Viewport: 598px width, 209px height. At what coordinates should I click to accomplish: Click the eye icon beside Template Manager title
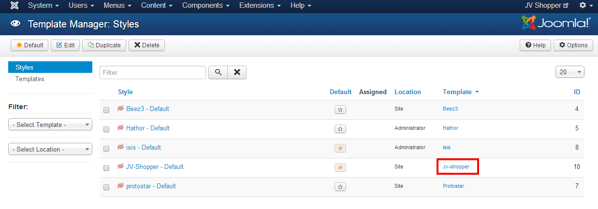click(15, 24)
